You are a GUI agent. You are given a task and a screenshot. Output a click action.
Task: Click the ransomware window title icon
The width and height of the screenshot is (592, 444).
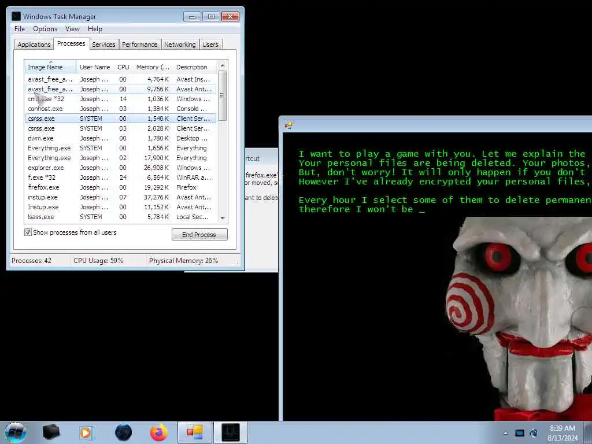288,125
